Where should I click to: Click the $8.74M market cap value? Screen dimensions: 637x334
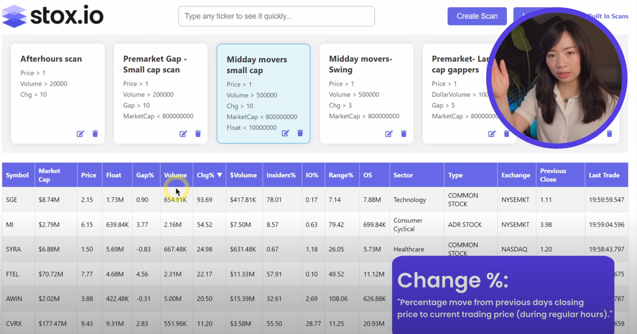pyautogui.click(x=49, y=200)
